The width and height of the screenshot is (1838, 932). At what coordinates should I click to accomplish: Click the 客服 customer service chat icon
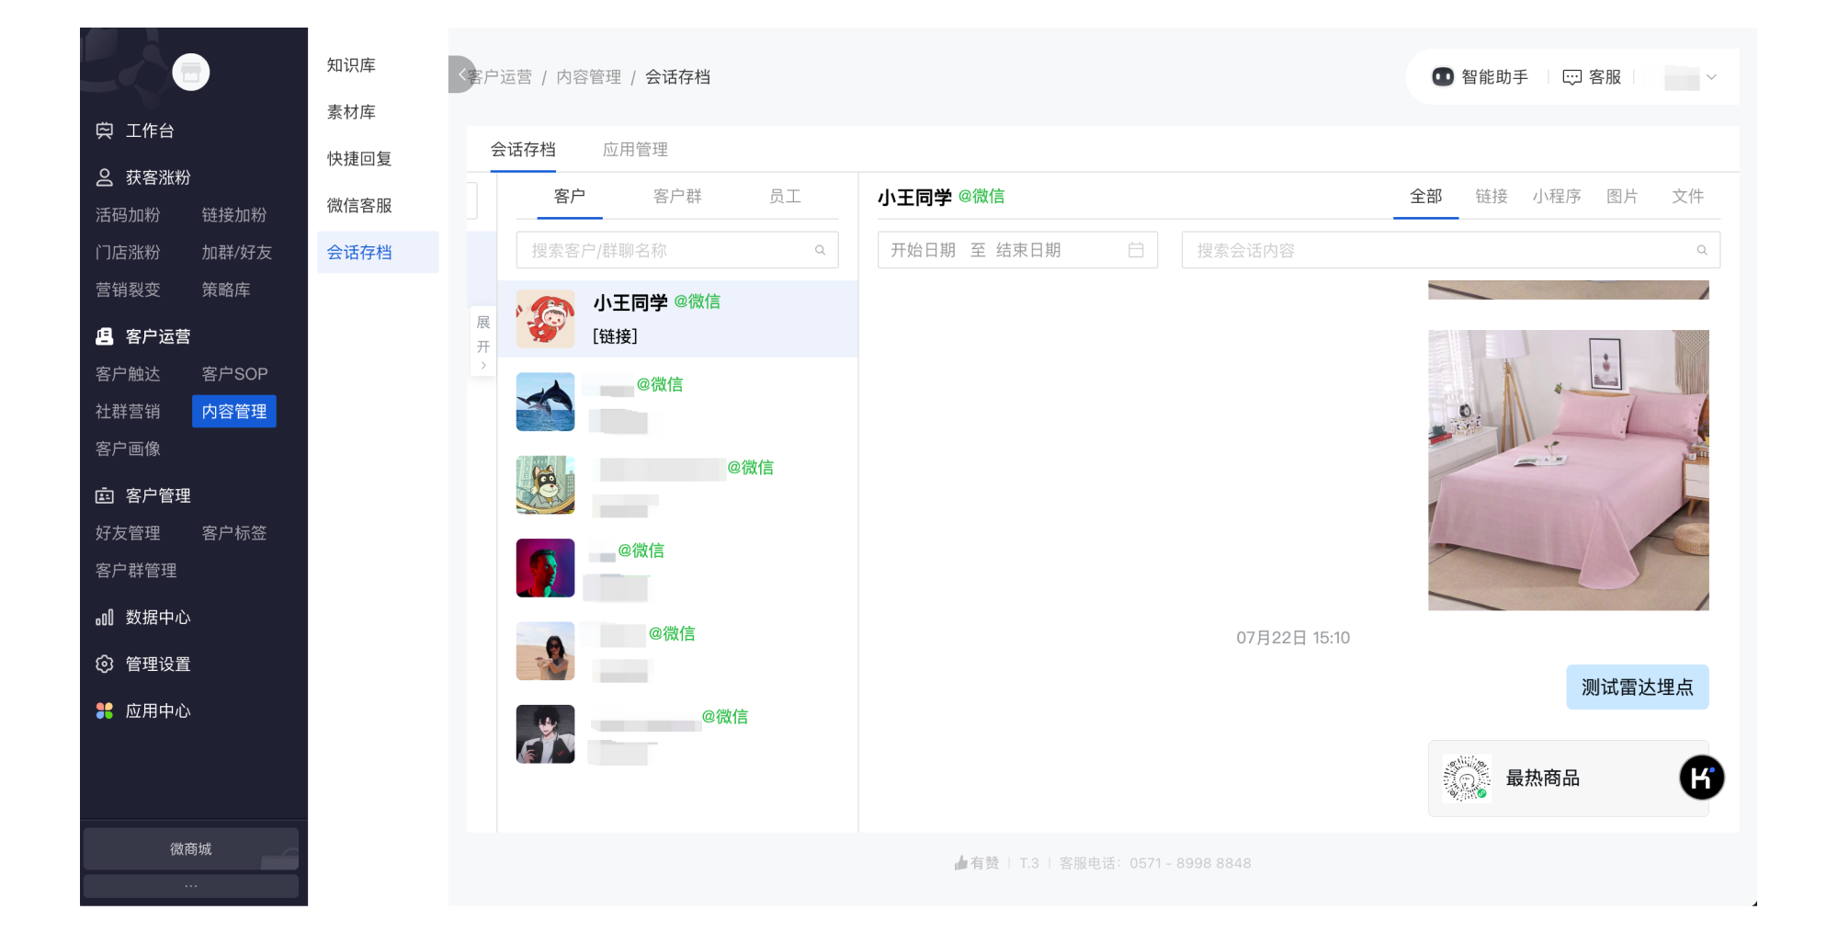pyautogui.click(x=1571, y=77)
